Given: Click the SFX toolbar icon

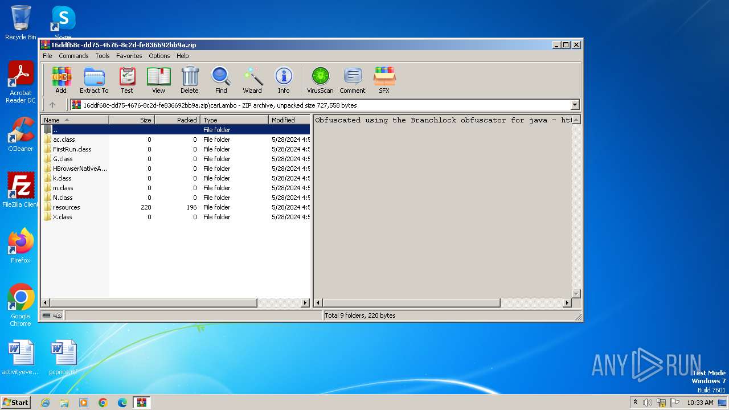Looking at the screenshot, I should click(384, 80).
